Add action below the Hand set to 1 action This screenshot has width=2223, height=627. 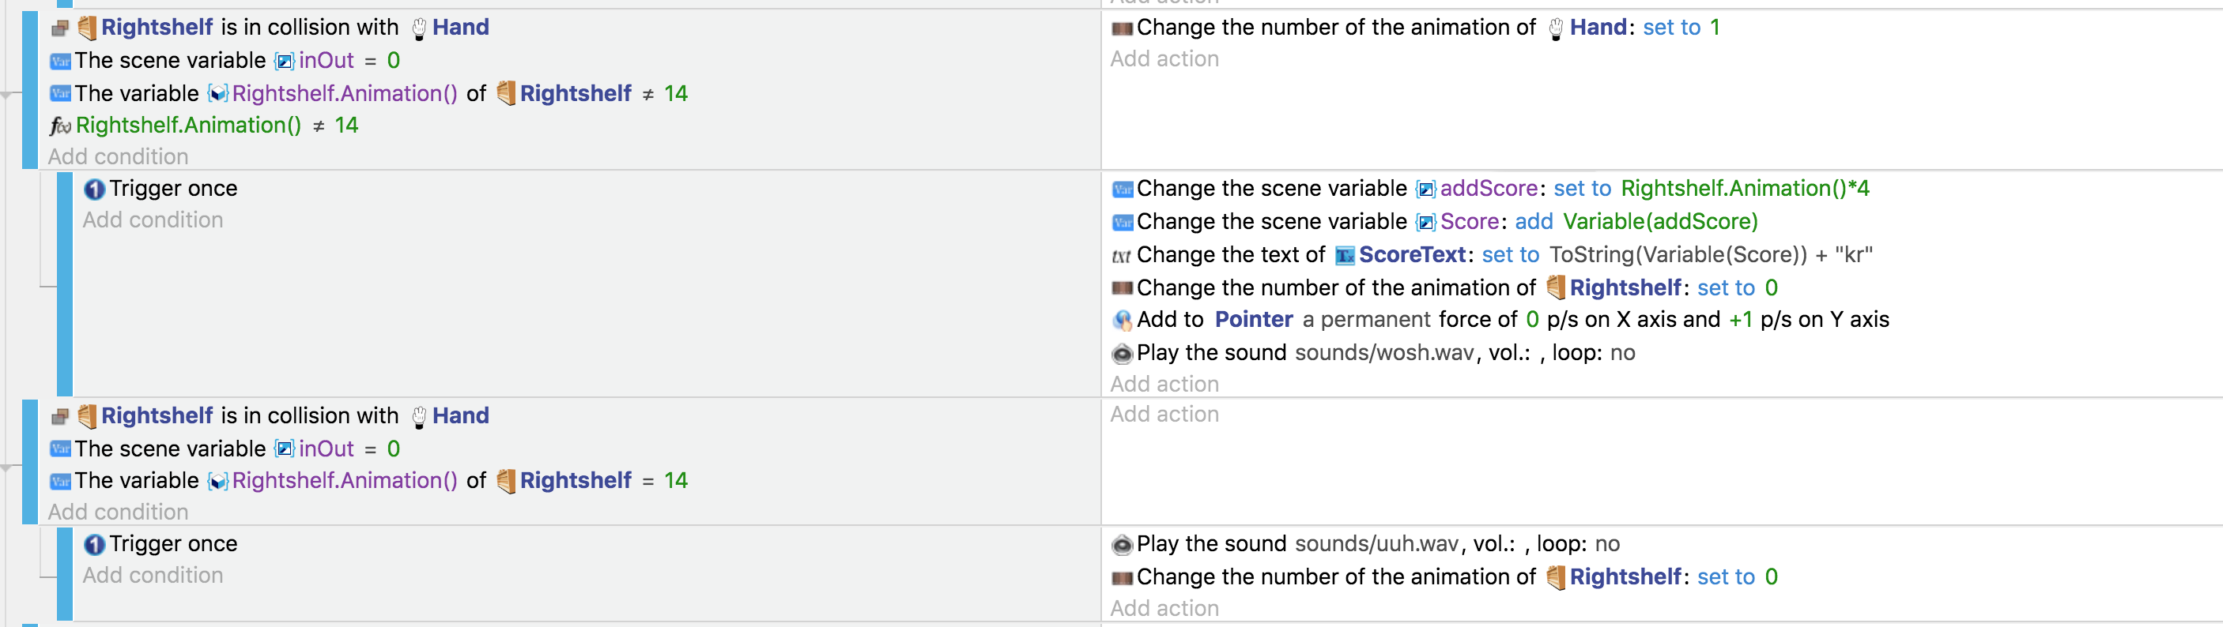(1164, 59)
